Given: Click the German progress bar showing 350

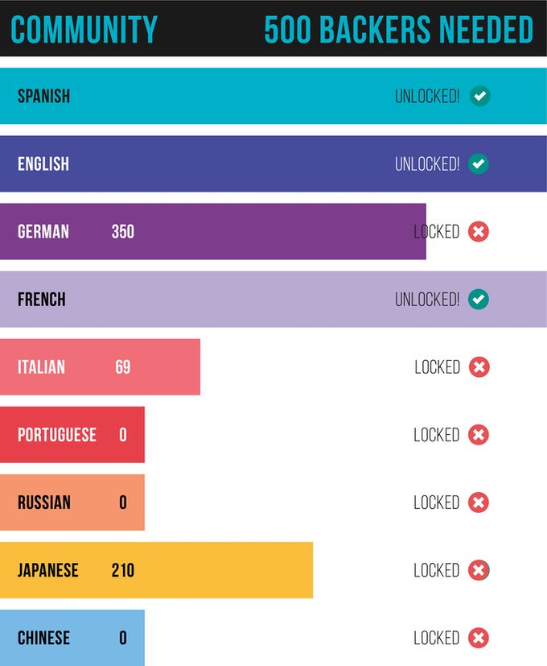Looking at the screenshot, I should (213, 231).
